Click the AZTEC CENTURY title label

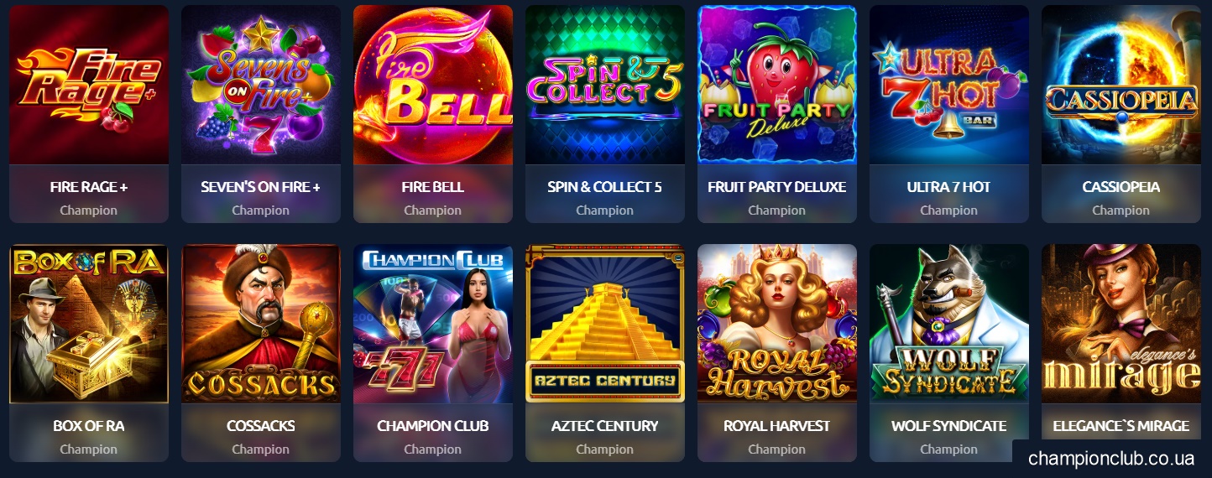click(x=605, y=426)
